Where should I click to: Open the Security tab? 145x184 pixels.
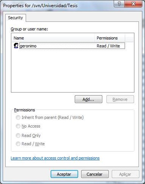[x=15, y=18]
